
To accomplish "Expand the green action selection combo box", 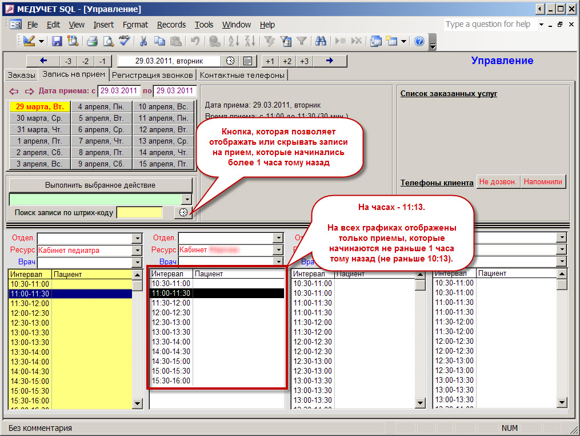I will [187, 199].
